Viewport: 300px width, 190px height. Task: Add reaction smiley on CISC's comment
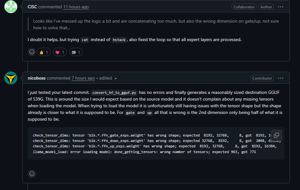point(32,52)
